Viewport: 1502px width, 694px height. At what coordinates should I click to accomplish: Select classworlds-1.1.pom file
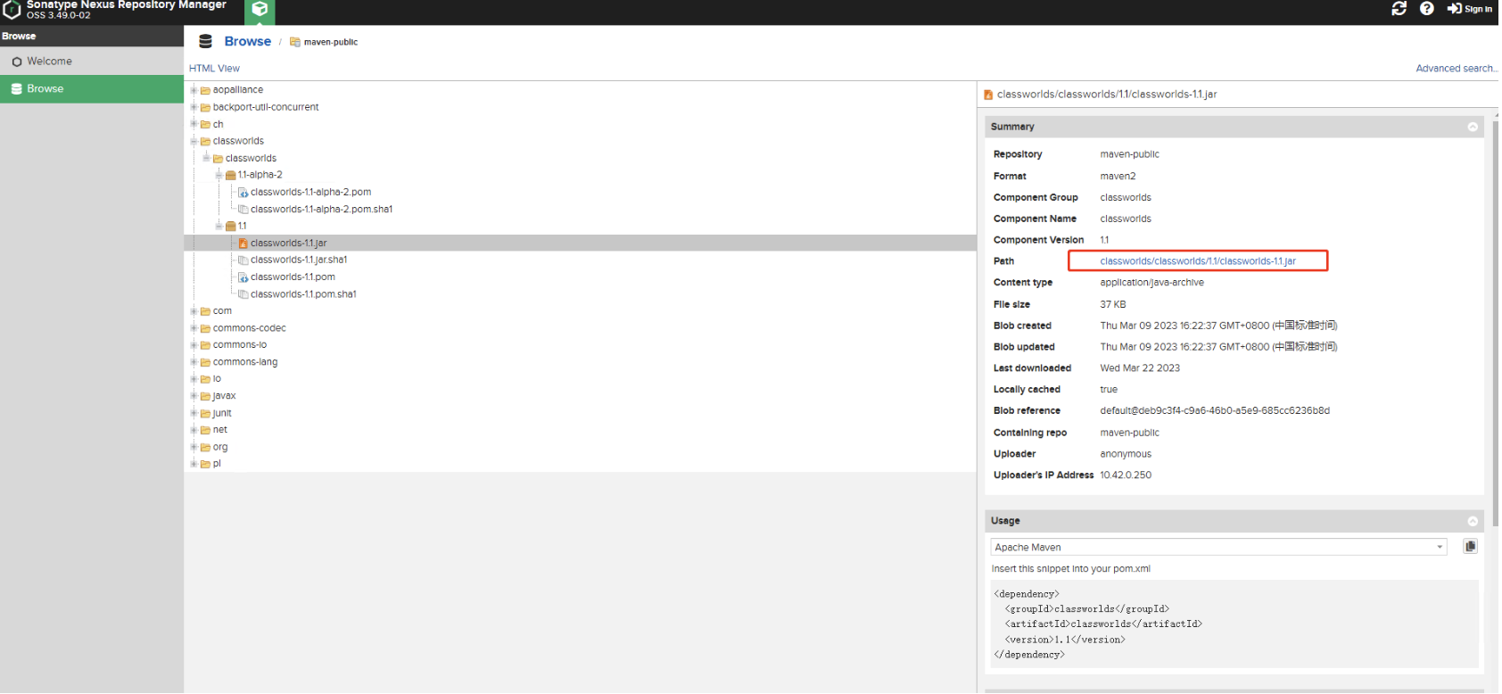click(293, 277)
